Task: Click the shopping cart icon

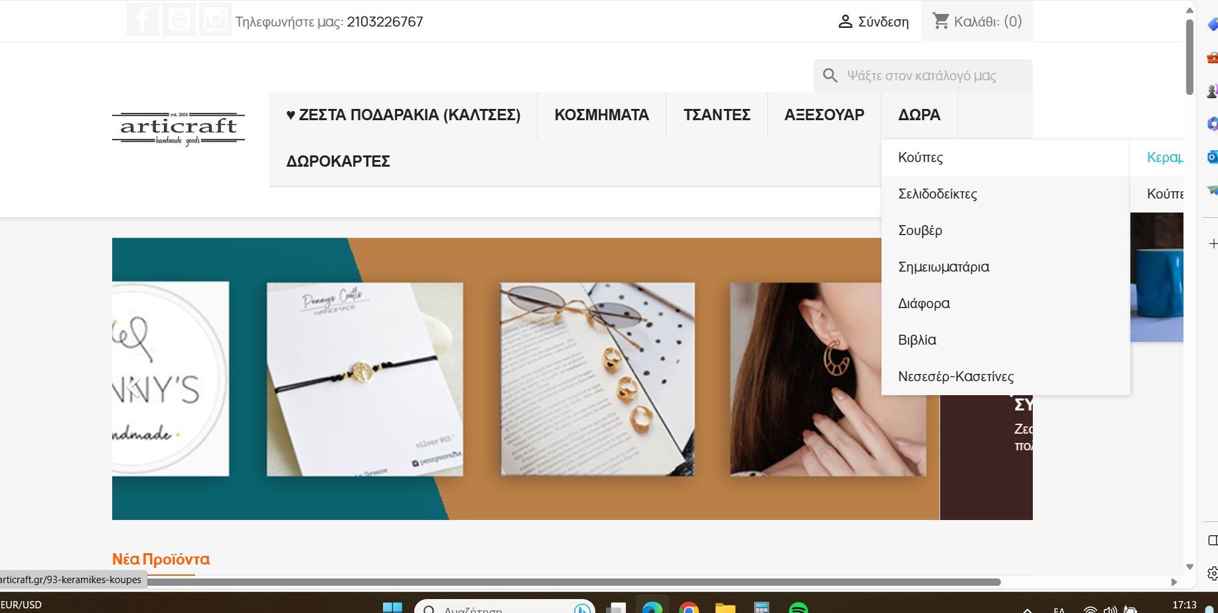Action: (941, 21)
